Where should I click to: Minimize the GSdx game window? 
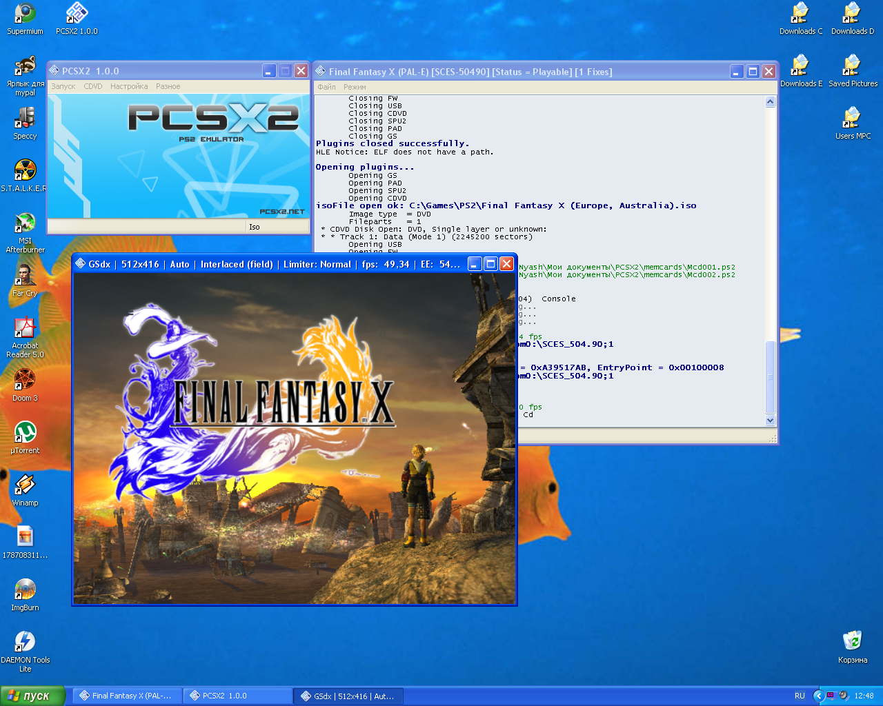[475, 264]
